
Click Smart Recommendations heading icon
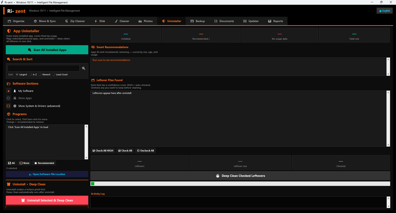click(93, 47)
